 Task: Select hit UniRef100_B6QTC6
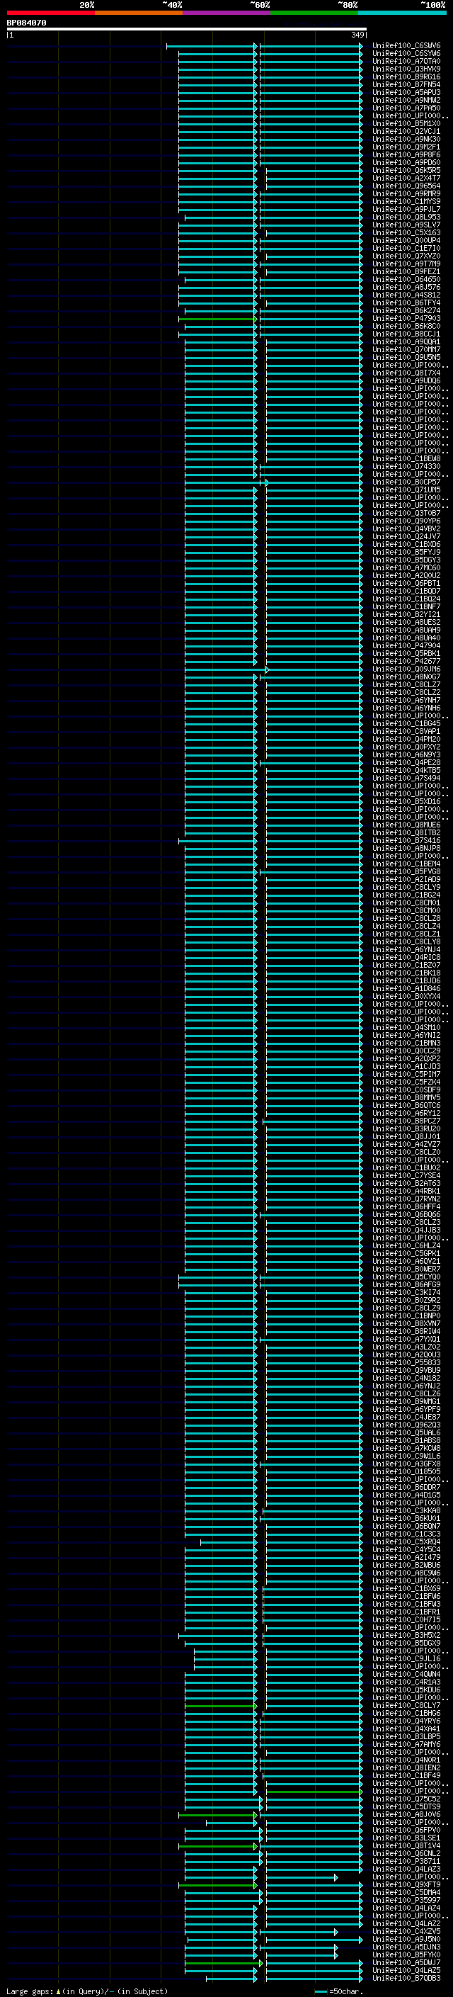(x=406, y=1106)
